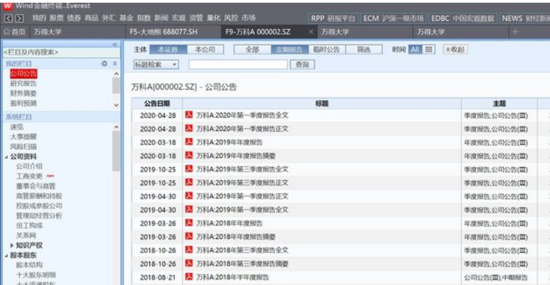Image resolution: width=550 pixels, height=285 pixels.
Task: Open the 债券 menu
Action: tap(74, 18)
